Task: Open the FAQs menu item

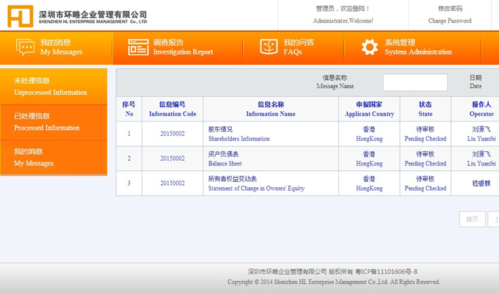Action: coord(293,47)
